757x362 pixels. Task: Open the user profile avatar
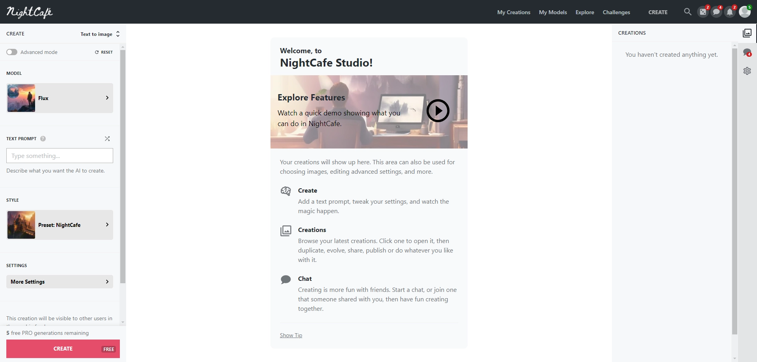point(744,12)
